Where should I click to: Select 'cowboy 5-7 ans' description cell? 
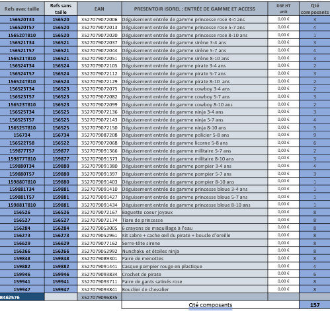pos(194,96)
